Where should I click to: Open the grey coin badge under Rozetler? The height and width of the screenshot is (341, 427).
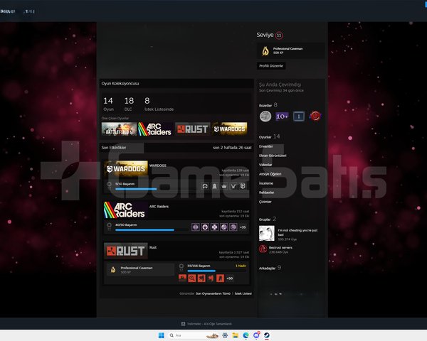point(265,117)
